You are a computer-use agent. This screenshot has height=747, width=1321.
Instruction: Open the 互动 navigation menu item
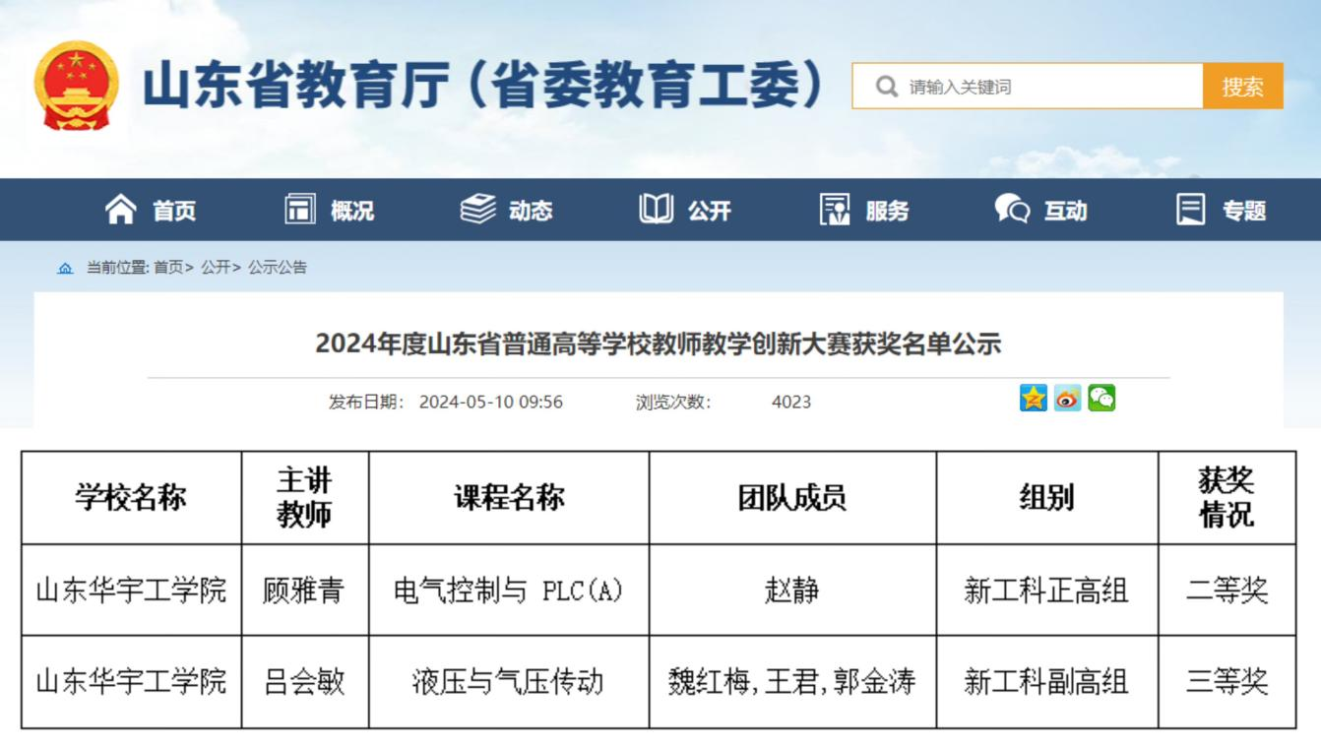[x=1041, y=210]
